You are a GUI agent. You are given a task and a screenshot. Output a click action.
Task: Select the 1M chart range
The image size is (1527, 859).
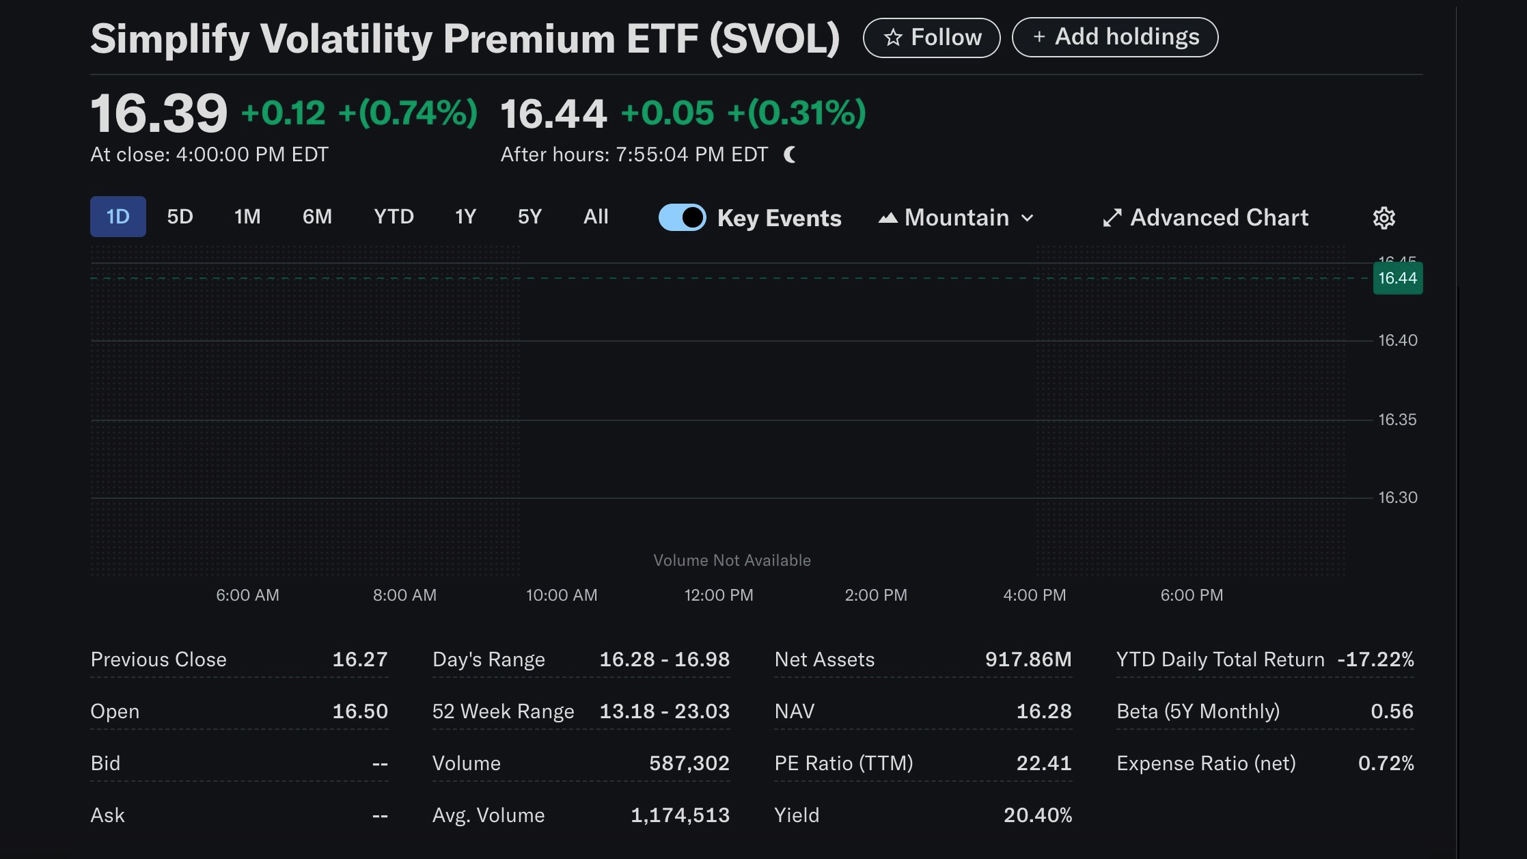coord(247,217)
